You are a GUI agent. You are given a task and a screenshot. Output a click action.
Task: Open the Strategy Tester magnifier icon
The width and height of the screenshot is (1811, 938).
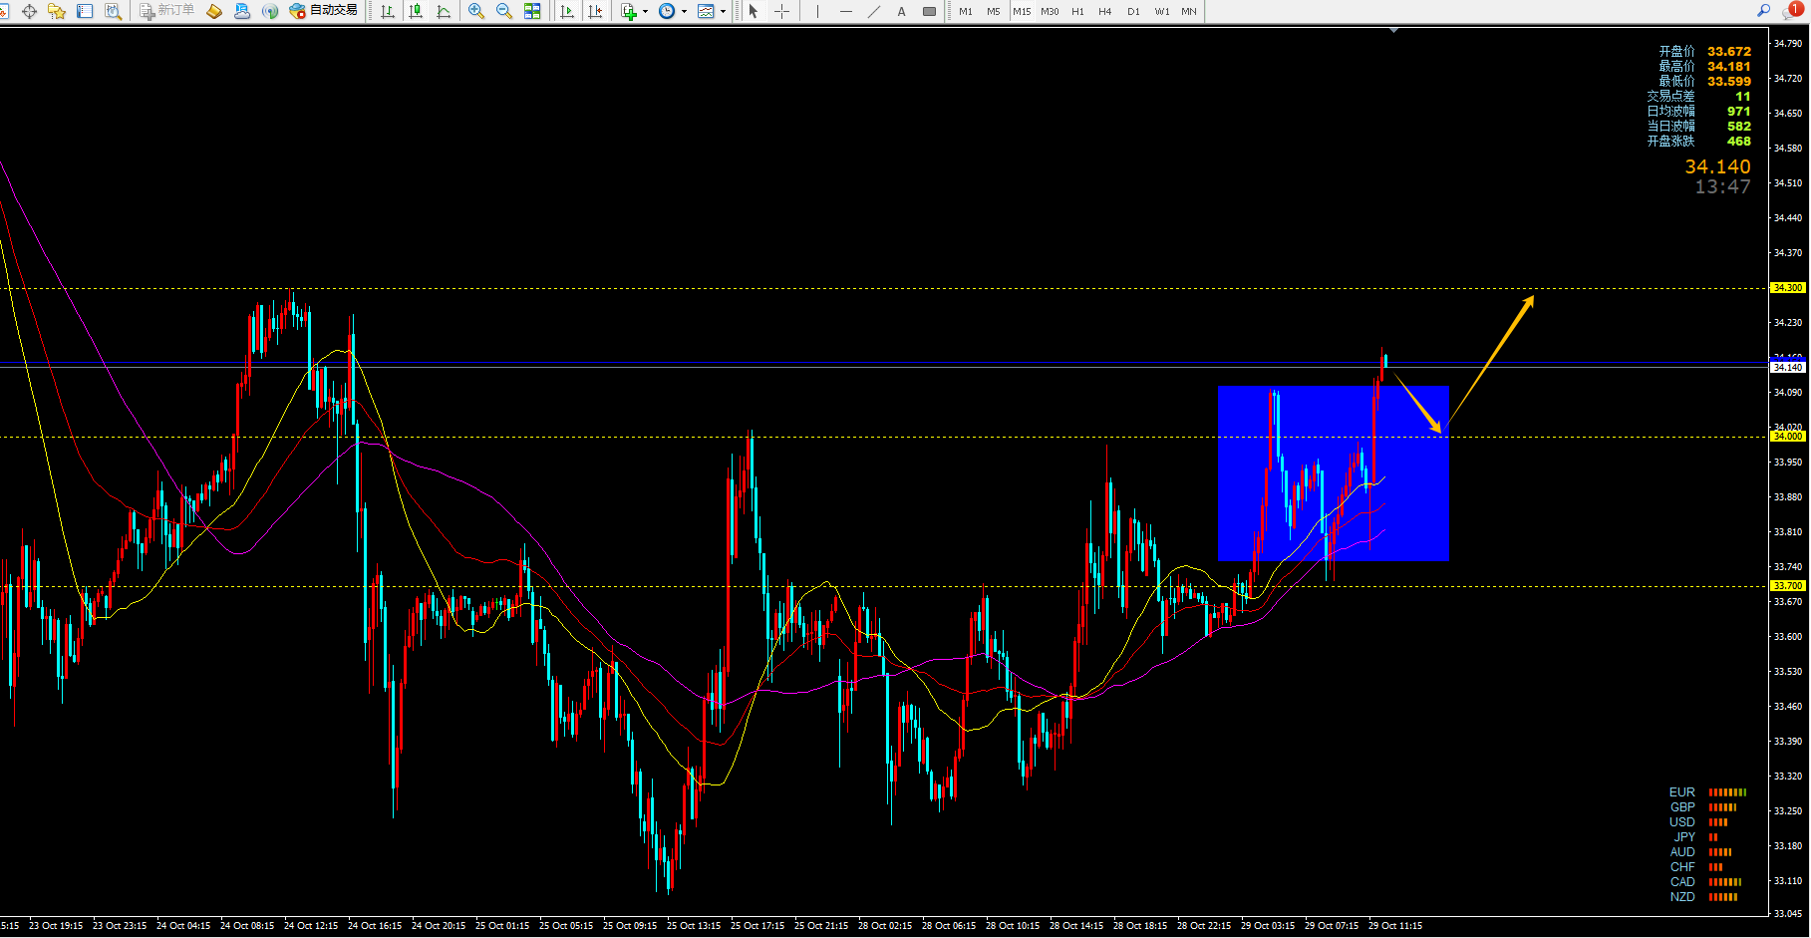(x=113, y=11)
